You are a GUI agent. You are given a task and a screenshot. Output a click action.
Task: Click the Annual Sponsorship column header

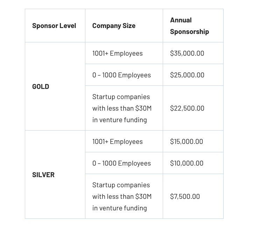(x=189, y=26)
